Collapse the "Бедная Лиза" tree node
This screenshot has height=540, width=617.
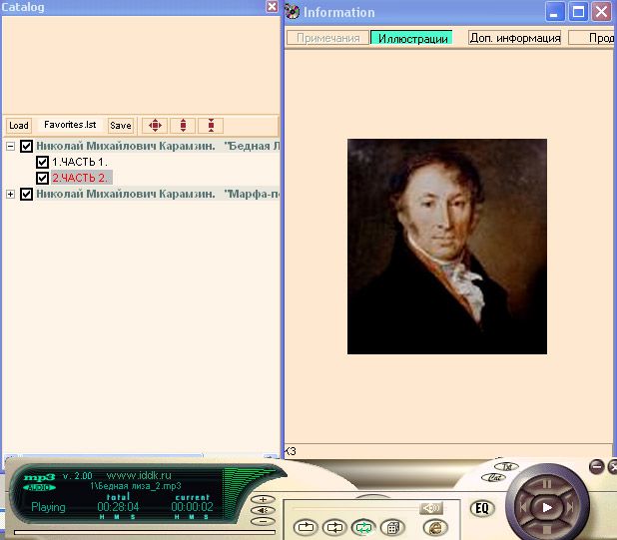pos(11,146)
